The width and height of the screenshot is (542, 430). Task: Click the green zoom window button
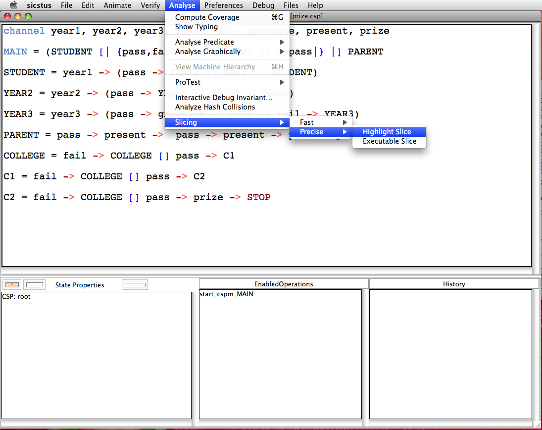tap(28, 16)
